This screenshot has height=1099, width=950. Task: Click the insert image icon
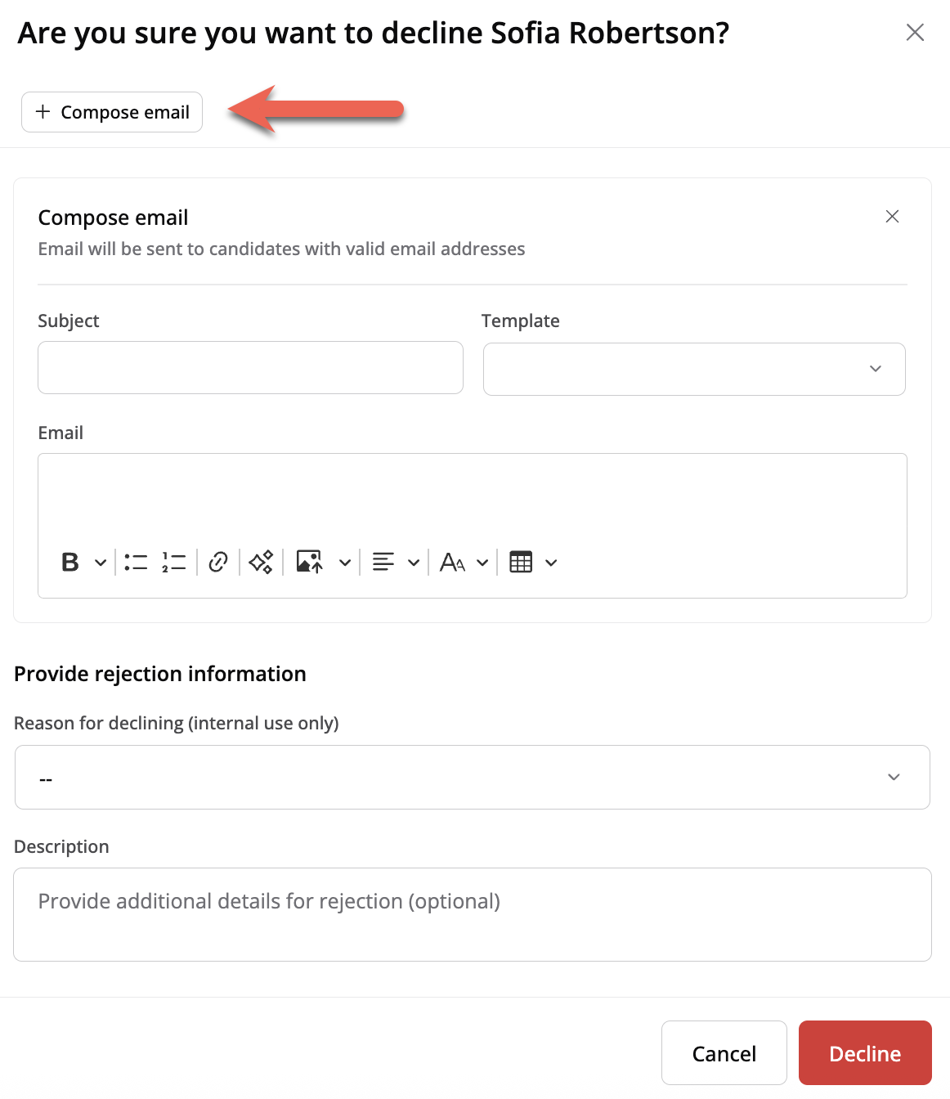pos(309,563)
